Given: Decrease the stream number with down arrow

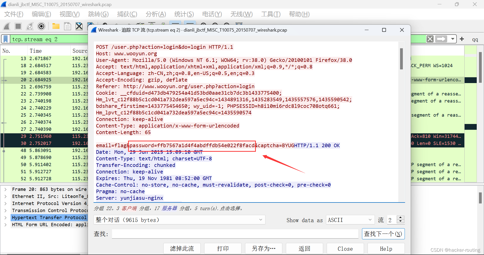Looking at the screenshot, I should (x=401, y=222).
